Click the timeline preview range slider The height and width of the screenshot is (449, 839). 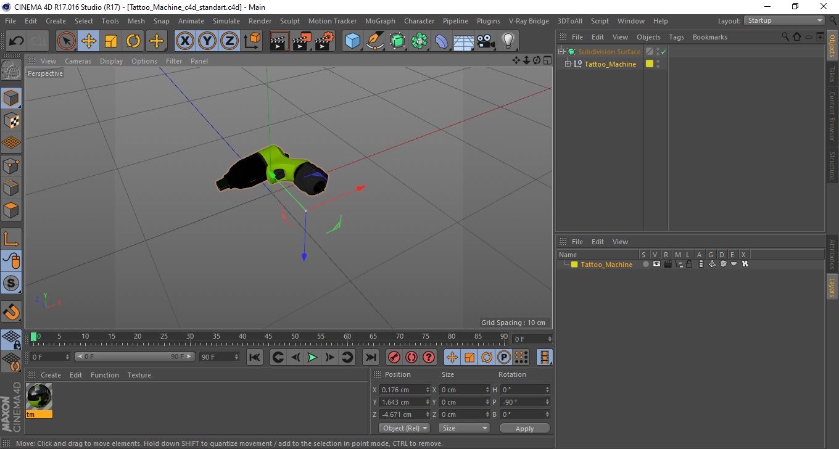pos(135,356)
